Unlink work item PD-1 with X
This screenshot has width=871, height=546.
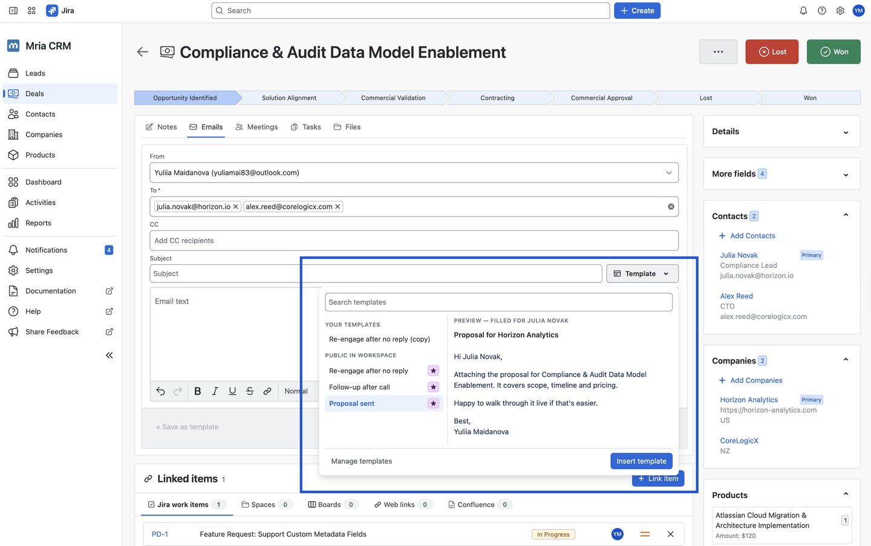670,534
